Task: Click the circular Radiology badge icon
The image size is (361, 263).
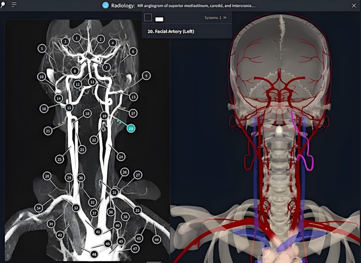Action: pos(105,5)
